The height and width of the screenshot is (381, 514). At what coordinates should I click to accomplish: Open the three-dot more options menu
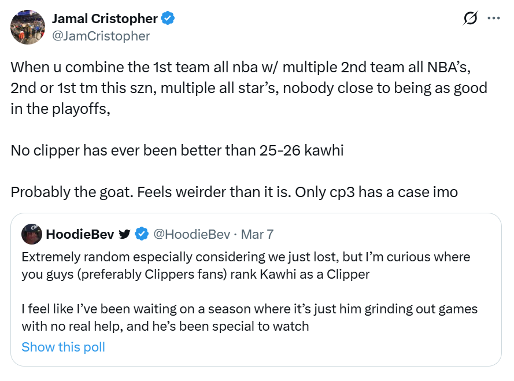tap(493, 19)
